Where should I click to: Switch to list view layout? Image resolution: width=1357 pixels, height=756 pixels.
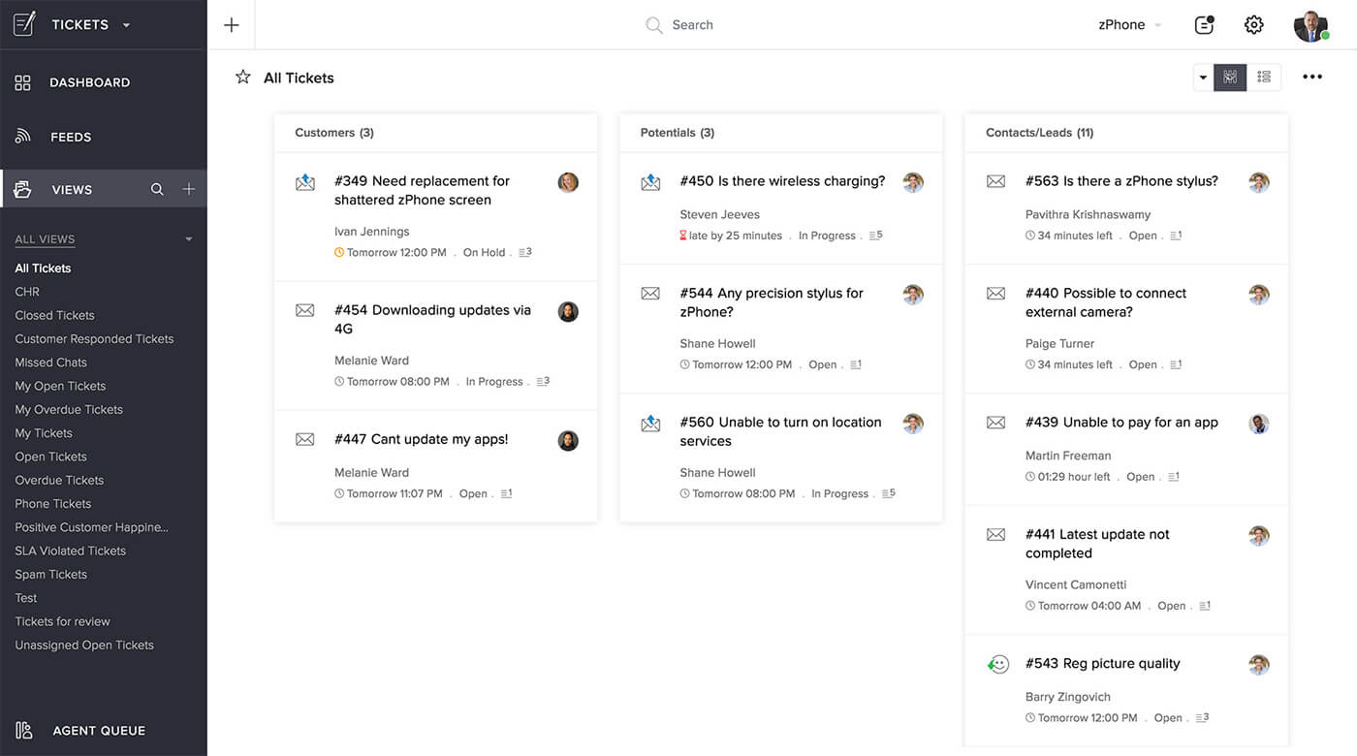(1264, 78)
